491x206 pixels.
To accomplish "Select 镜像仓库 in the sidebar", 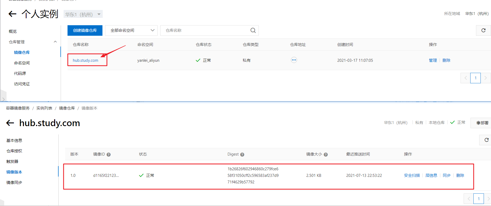I will pos(22,52).
